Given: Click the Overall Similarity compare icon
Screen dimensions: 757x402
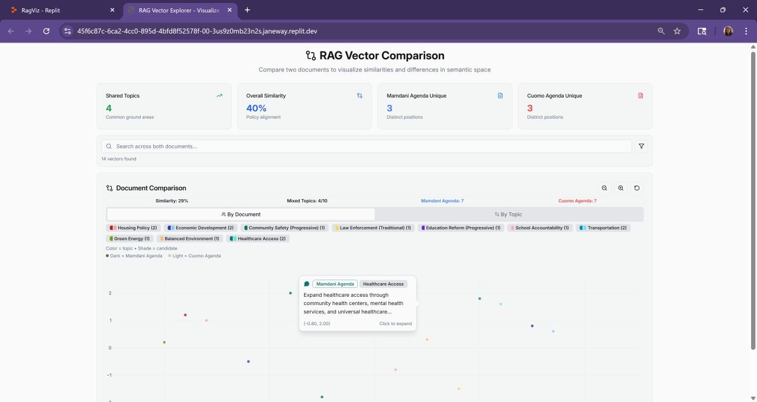Looking at the screenshot, I should pos(360,95).
